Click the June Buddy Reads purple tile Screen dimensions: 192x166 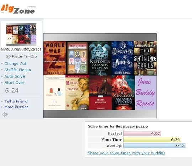(146, 93)
